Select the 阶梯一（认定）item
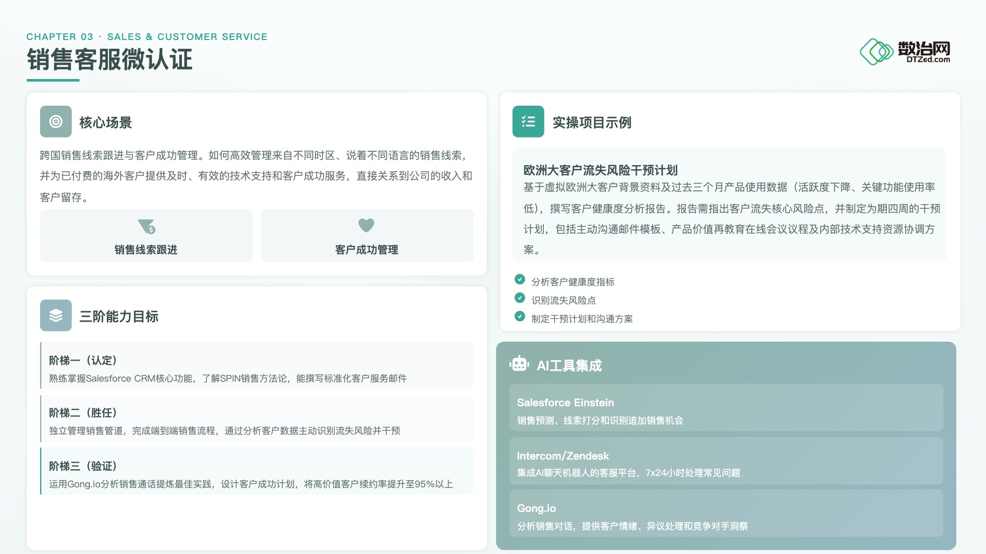The width and height of the screenshot is (986, 554). pyautogui.click(x=257, y=366)
